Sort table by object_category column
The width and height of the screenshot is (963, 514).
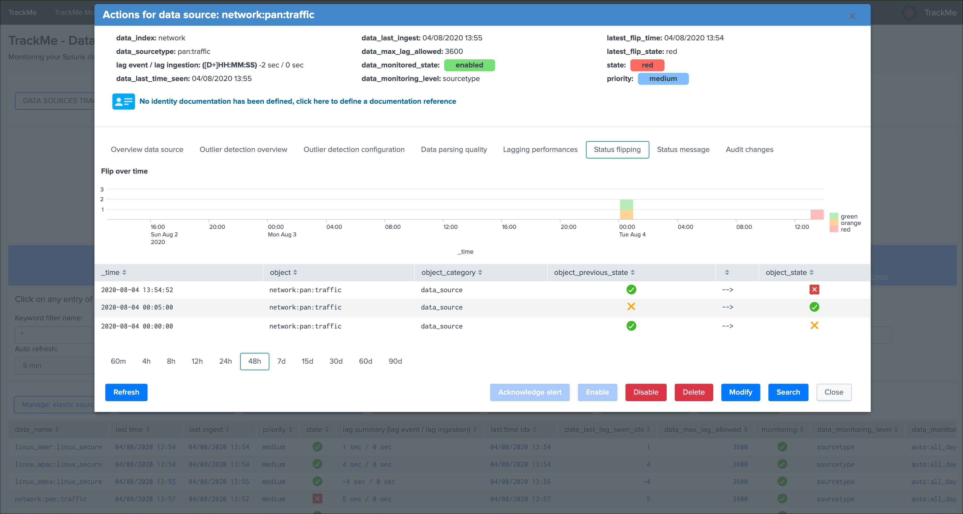click(452, 273)
